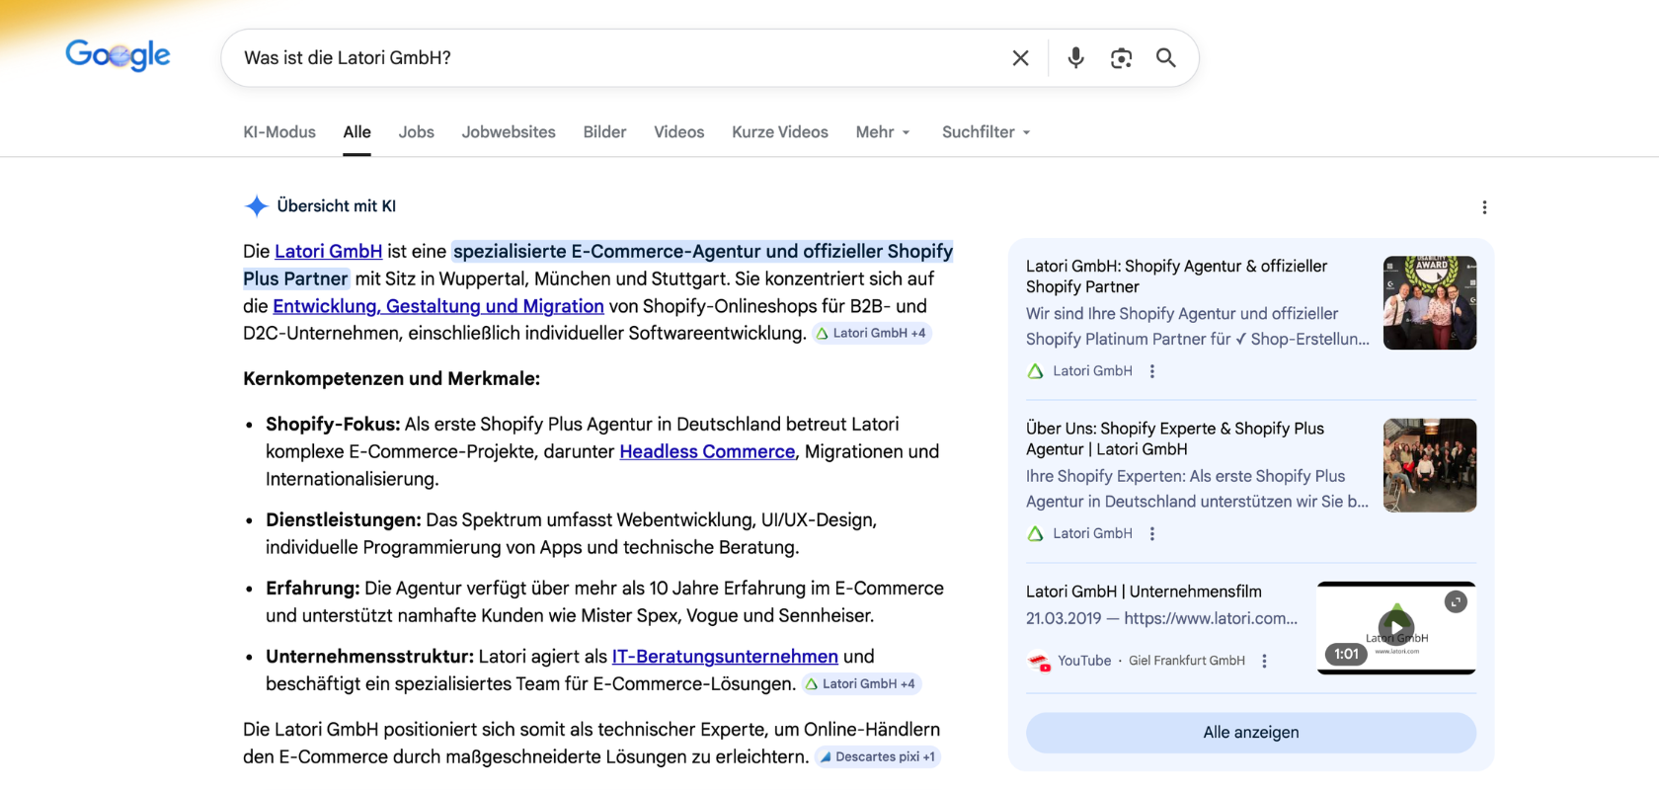Click the Shopify-Fokus bullet label

(x=333, y=425)
